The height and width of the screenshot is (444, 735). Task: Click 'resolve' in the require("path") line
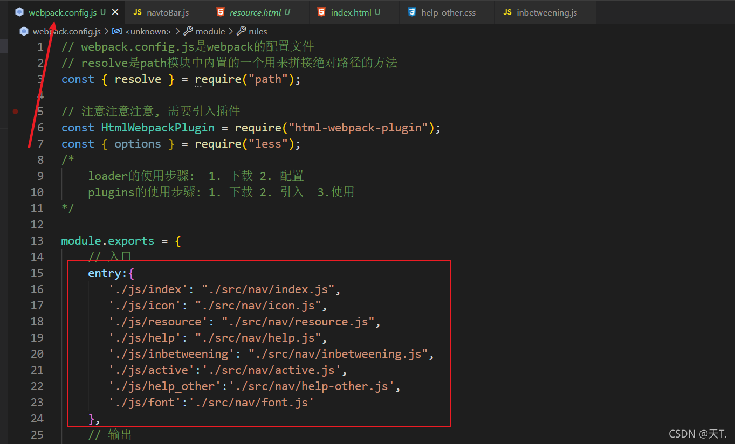[x=138, y=79]
